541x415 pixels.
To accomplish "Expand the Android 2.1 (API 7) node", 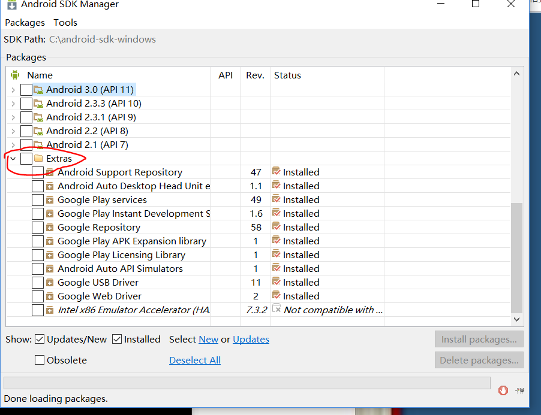I will pos(13,145).
